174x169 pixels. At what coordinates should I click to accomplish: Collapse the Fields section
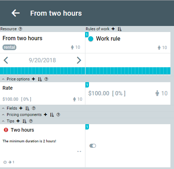(3, 109)
